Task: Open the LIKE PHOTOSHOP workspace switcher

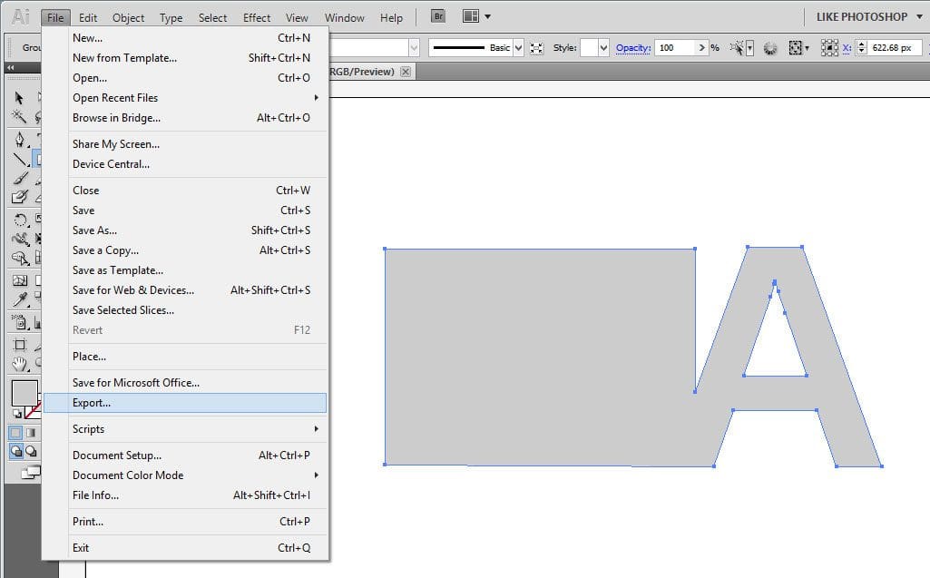Action: [x=869, y=16]
